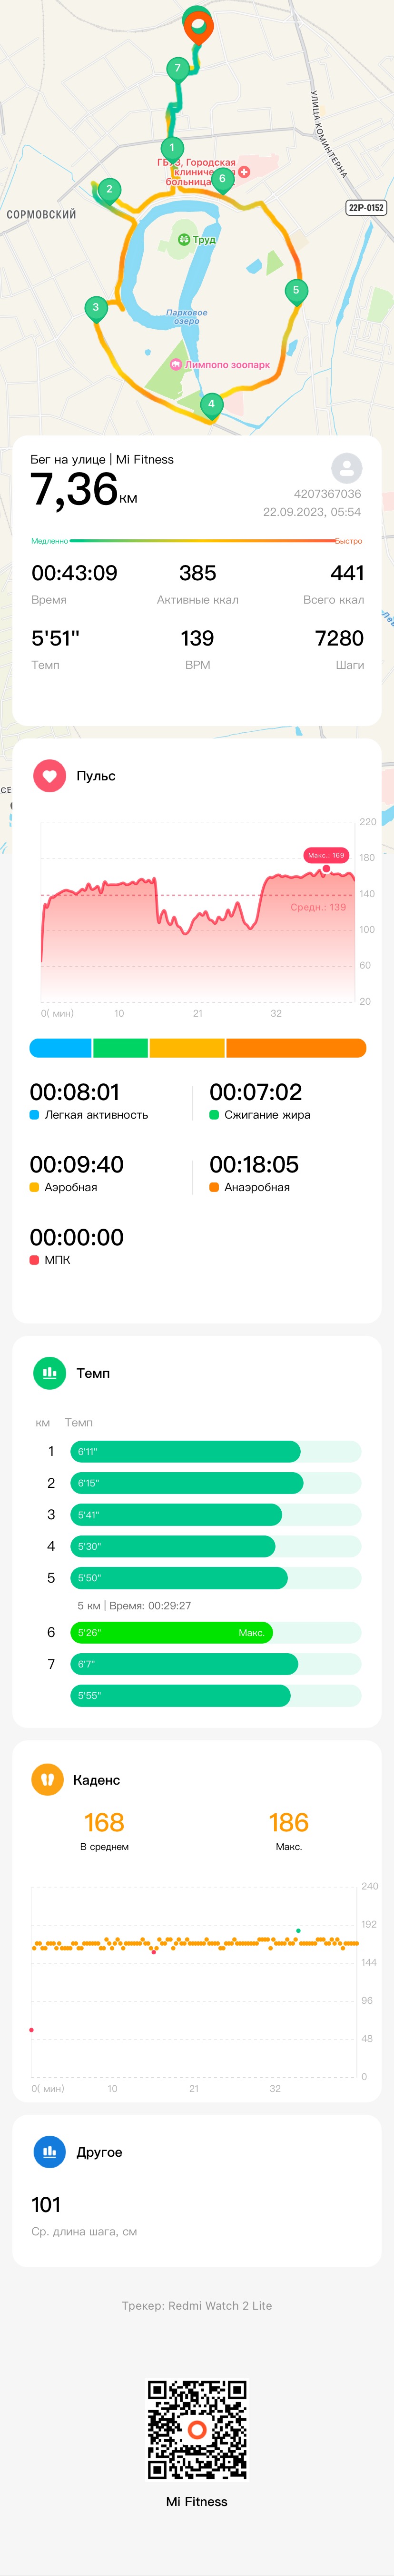This screenshot has width=394, height=2576.
Task: Click kilometer 1 pace bar 6'11"
Action: [185, 1451]
